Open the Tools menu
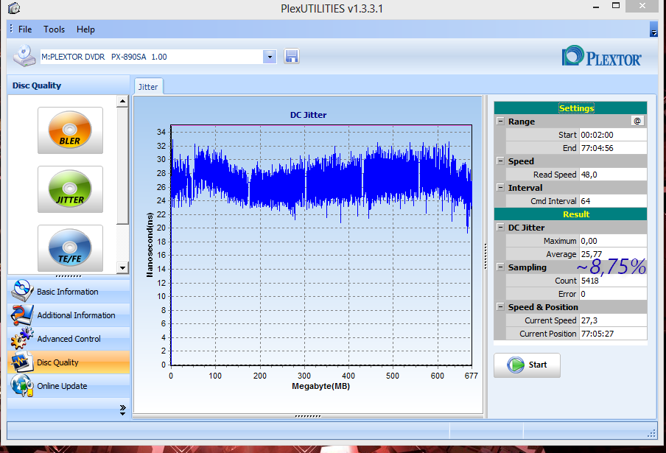666x453 pixels. (54, 29)
